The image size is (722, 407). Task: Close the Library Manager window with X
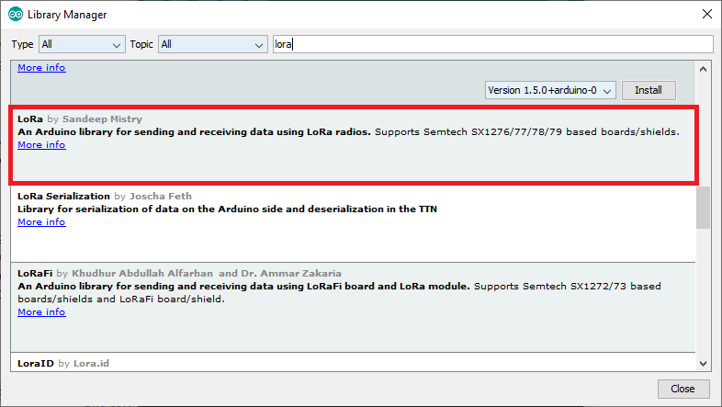click(x=705, y=15)
